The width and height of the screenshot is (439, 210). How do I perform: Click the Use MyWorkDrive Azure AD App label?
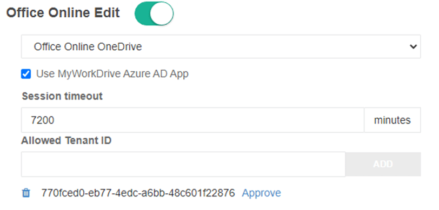coord(112,74)
